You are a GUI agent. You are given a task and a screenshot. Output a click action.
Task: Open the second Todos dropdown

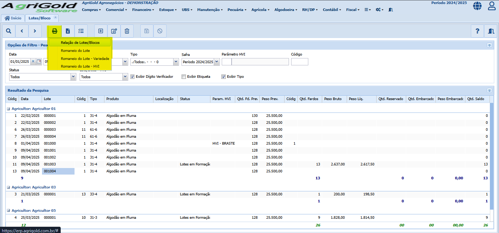pos(125,77)
